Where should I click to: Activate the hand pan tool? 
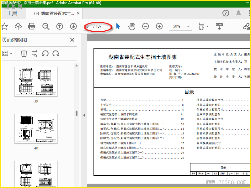coord(132,26)
